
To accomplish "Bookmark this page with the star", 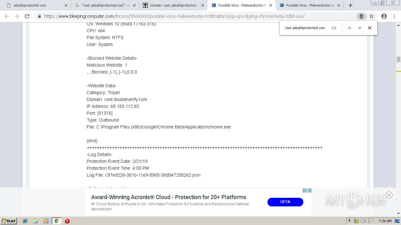I will point(372,16).
